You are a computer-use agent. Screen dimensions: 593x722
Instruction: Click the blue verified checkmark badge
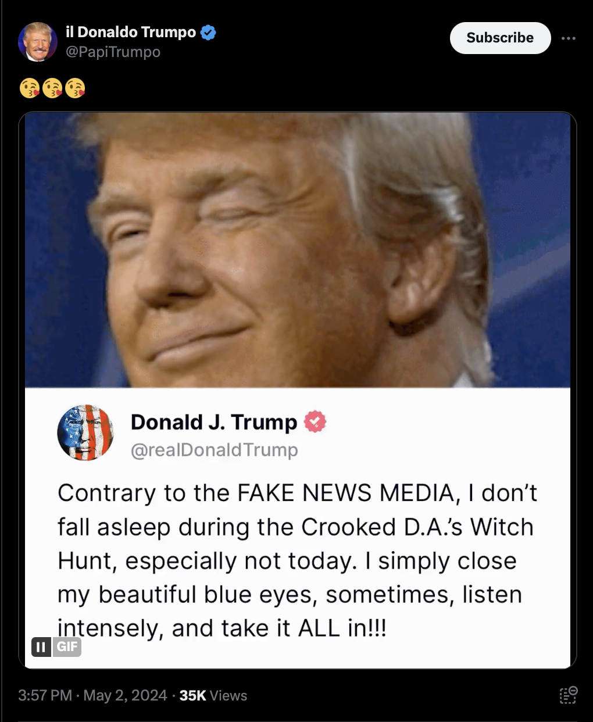208,33
